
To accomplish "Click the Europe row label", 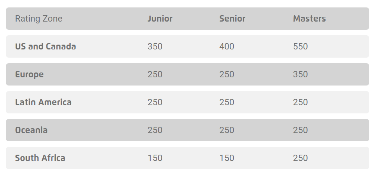I will click(x=29, y=74).
